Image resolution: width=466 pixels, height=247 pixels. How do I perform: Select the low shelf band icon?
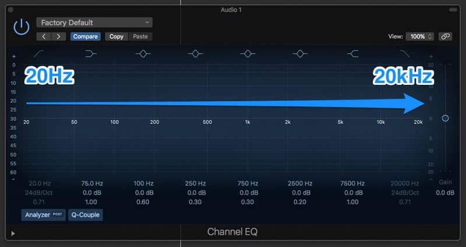91,53
